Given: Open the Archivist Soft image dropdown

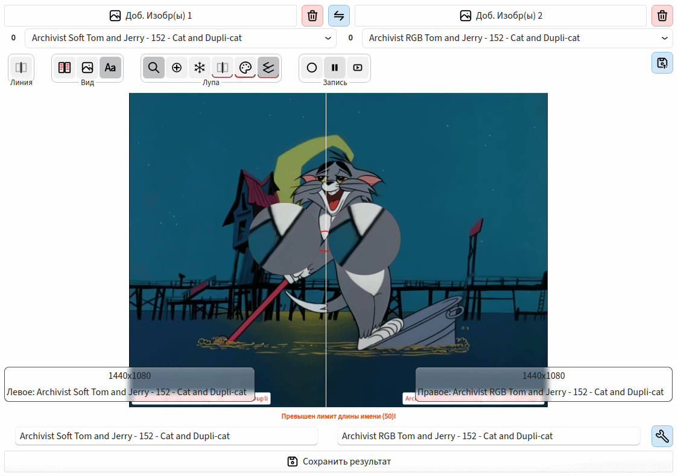Looking at the screenshot, I should click(181, 38).
